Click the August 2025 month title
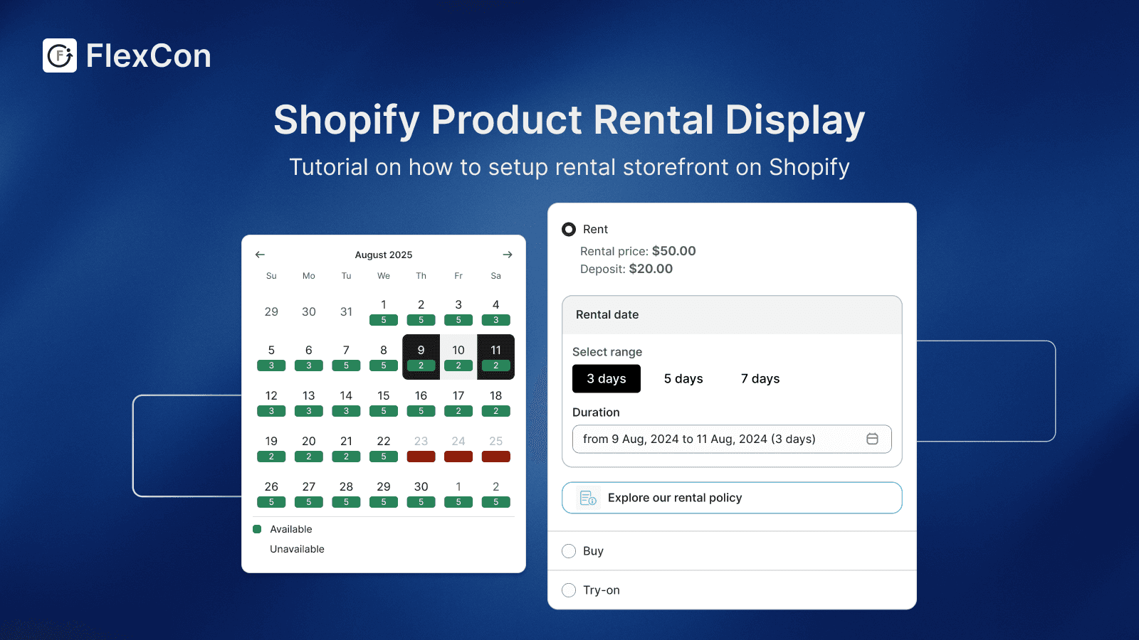The height and width of the screenshot is (640, 1139). pos(384,255)
